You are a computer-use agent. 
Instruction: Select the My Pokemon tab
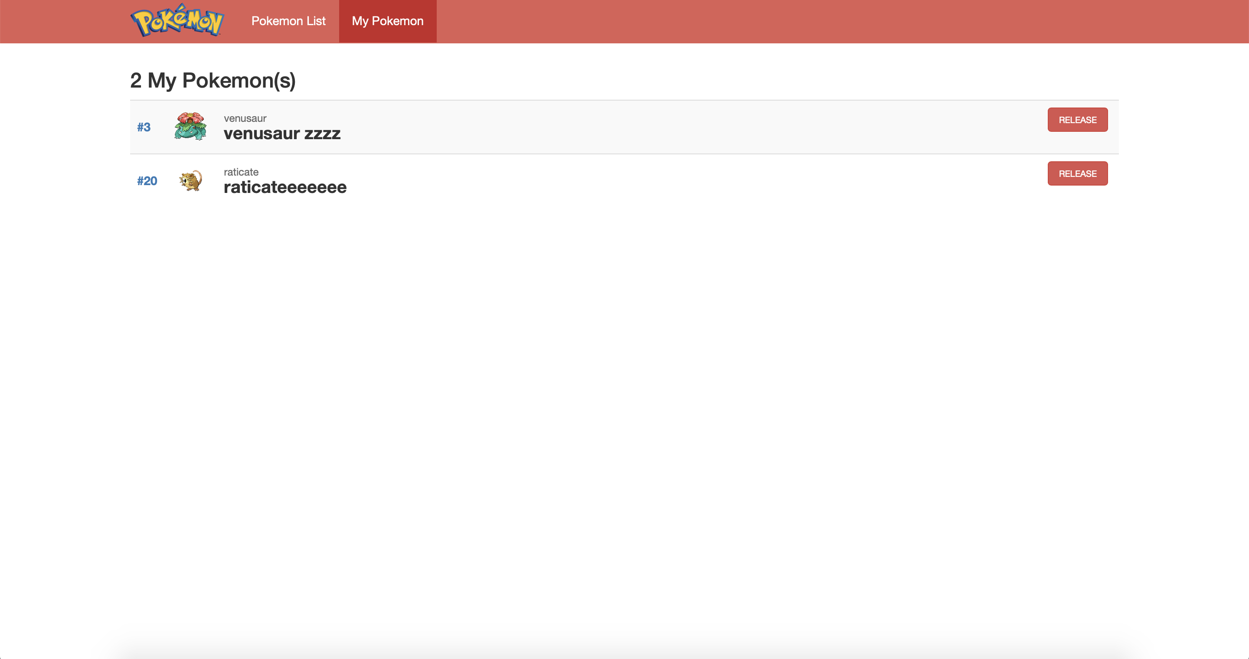coord(387,21)
